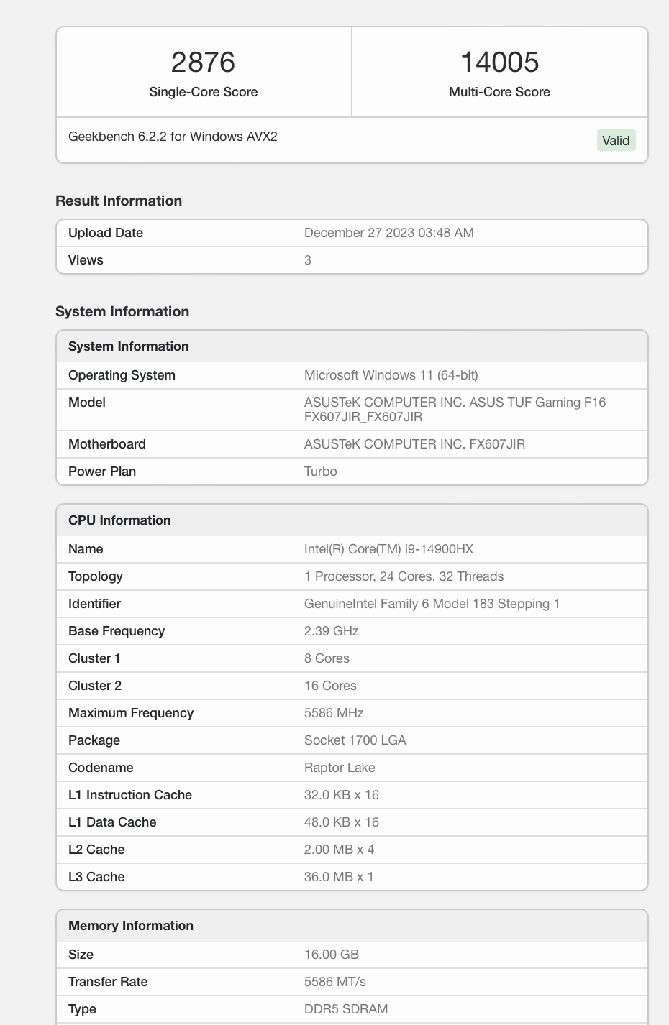Select the Result Information heading
This screenshot has height=1025, width=669.
pos(119,201)
